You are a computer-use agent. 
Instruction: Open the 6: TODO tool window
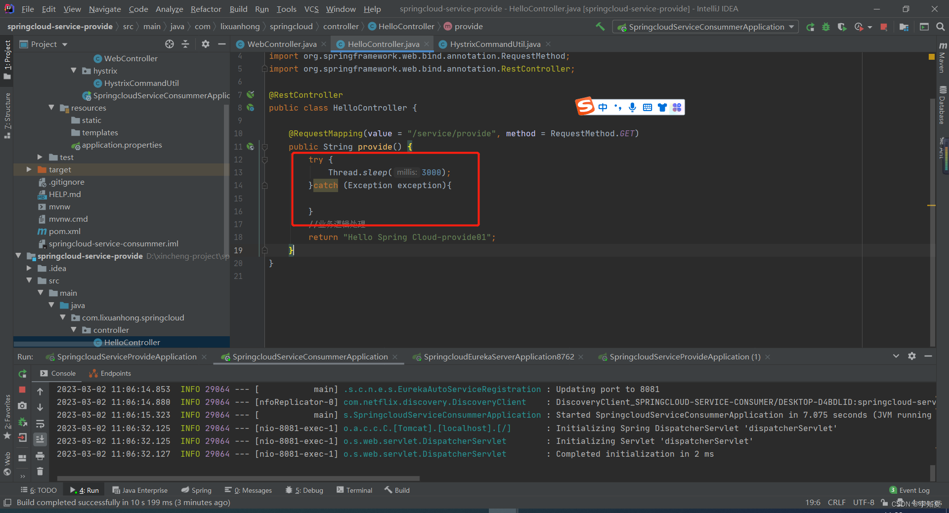(39, 490)
